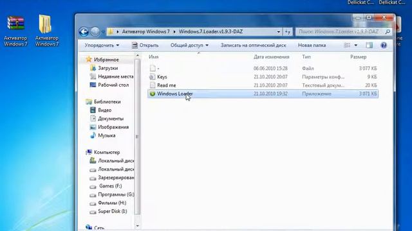Select Компьютер in the navigation pane

pos(107,153)
